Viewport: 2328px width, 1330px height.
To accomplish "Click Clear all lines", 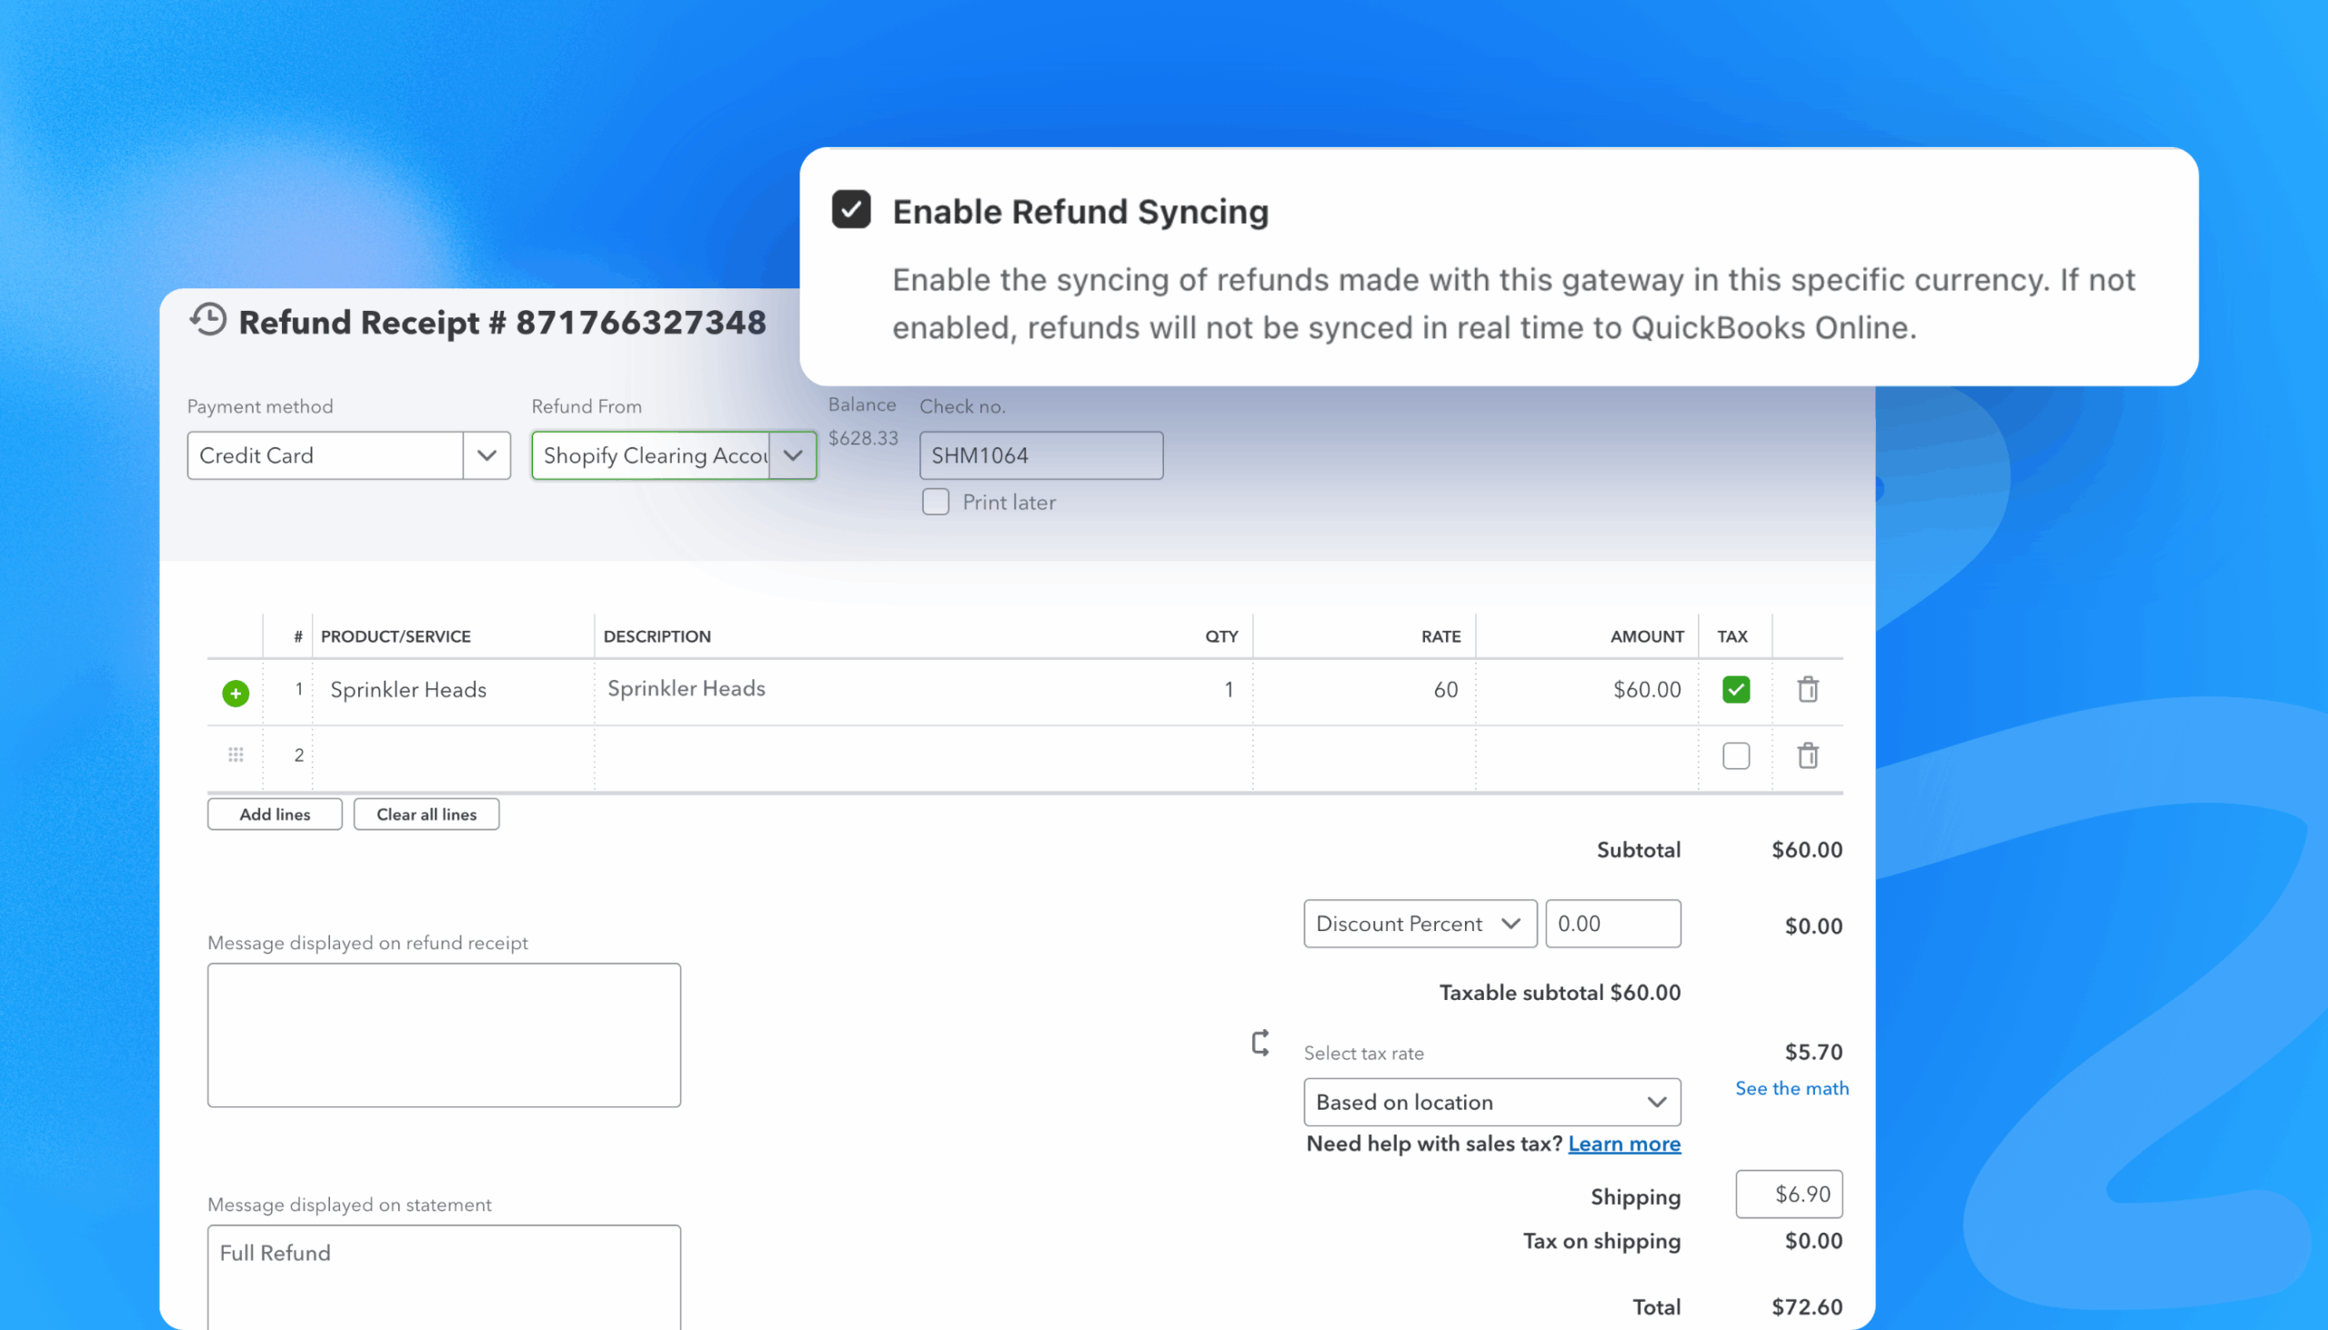I will click(x=426, y=814).
